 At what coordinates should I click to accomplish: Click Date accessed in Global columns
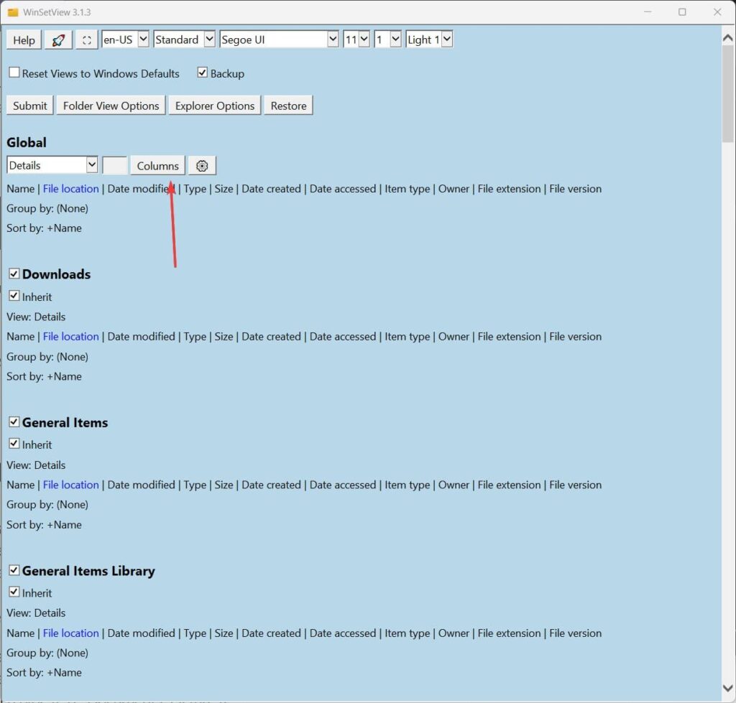pos(343,189)
